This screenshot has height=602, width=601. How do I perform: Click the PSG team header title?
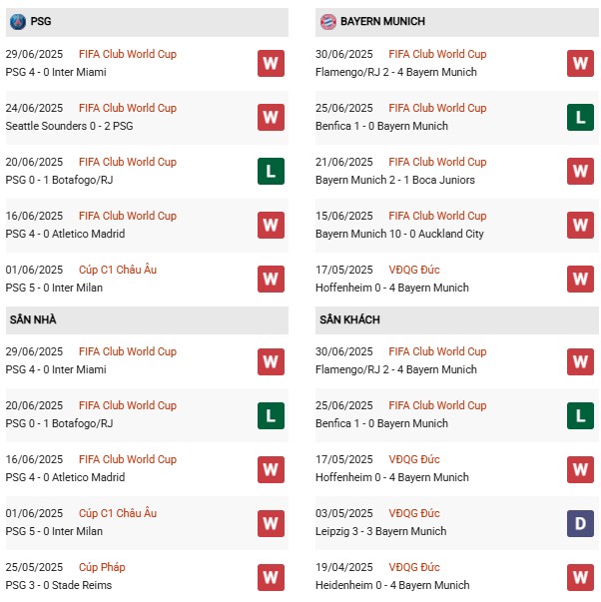42,21
